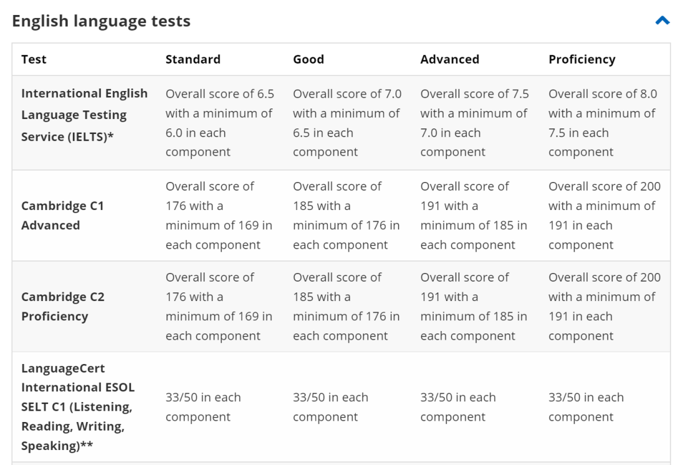The height and width of the screenshot is (465, 673).
Task: Click LanguageCert Standard 33/50 score cell
Action: [203, 407]
